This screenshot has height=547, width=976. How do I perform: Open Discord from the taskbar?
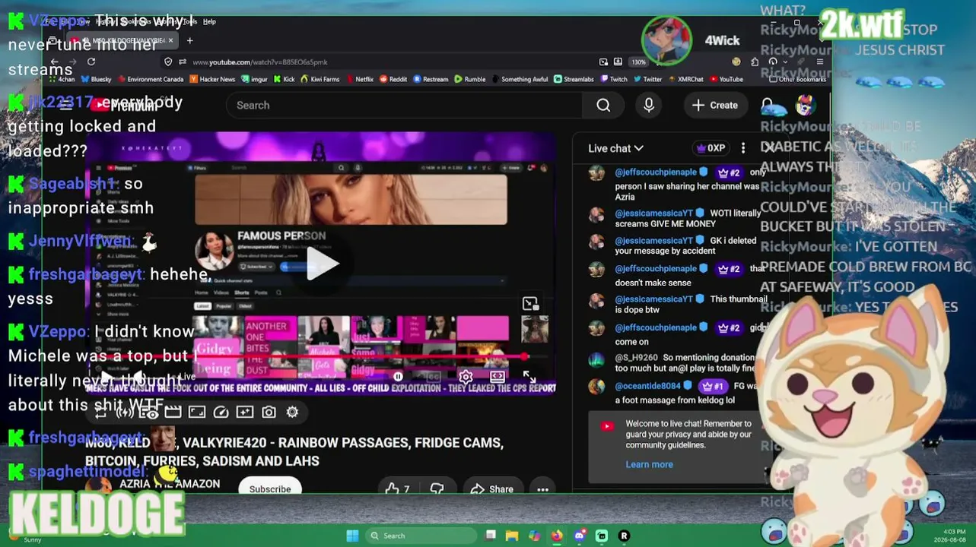[580, 536]
